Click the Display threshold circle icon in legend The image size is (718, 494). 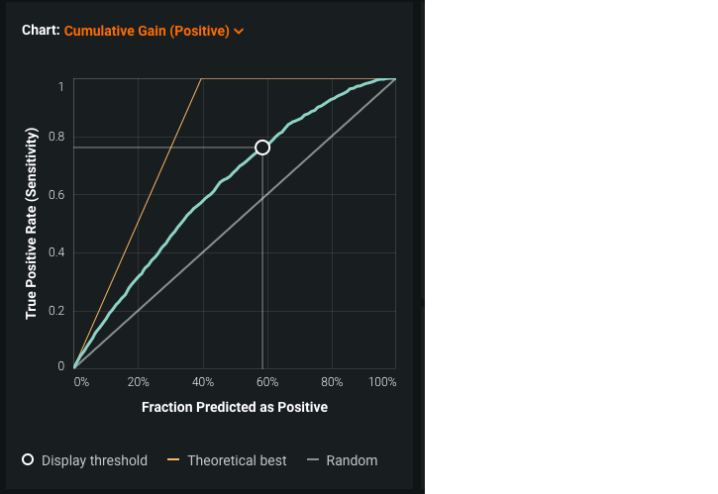tap(28, 459)
